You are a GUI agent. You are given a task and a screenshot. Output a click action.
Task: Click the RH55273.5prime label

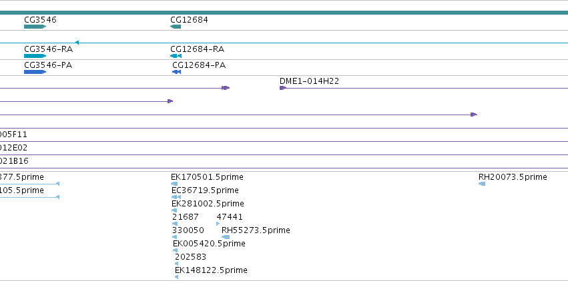pos(256,230)
